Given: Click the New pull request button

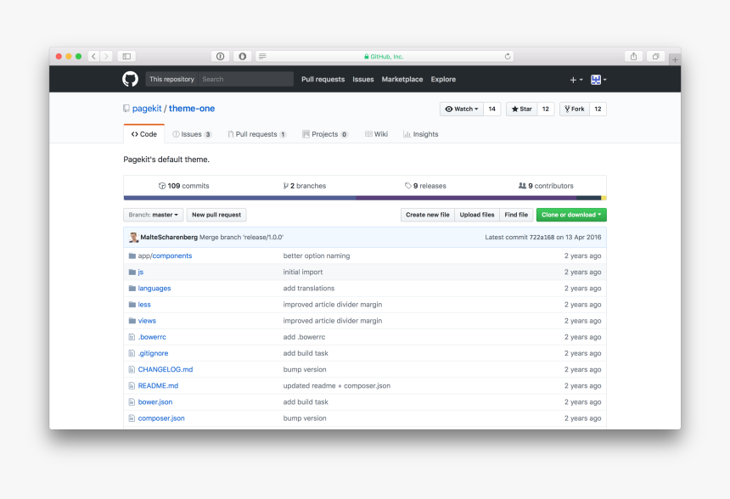Looking at the screenshot, I should (216, 215).
